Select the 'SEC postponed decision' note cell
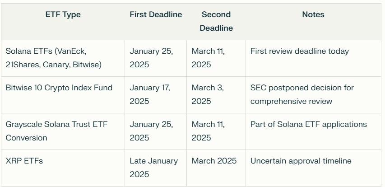 (302, 94)
